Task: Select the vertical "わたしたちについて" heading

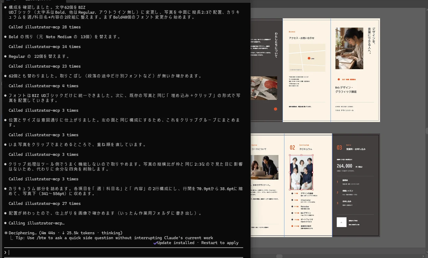Action: point(276,45)
